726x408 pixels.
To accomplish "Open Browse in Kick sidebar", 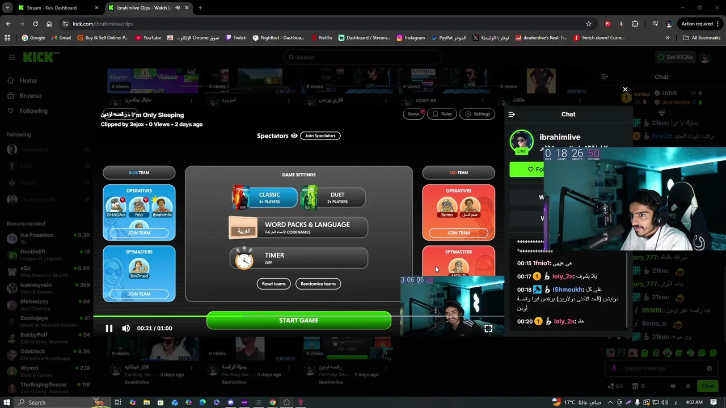I will pos(24,96).
